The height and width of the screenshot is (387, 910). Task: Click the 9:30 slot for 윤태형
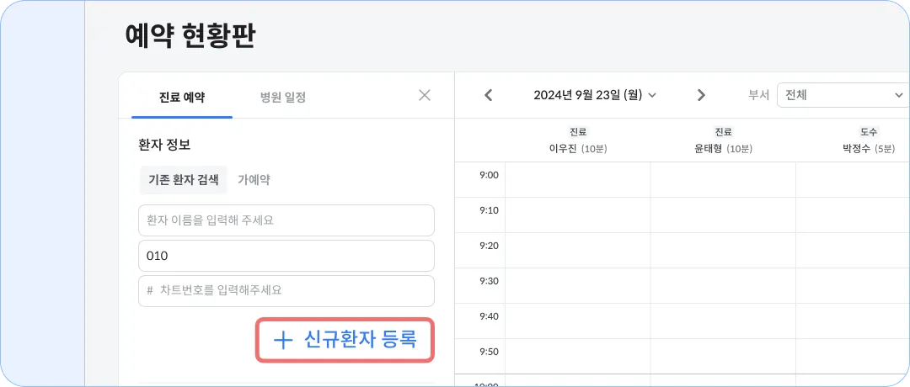pos(723,286)
